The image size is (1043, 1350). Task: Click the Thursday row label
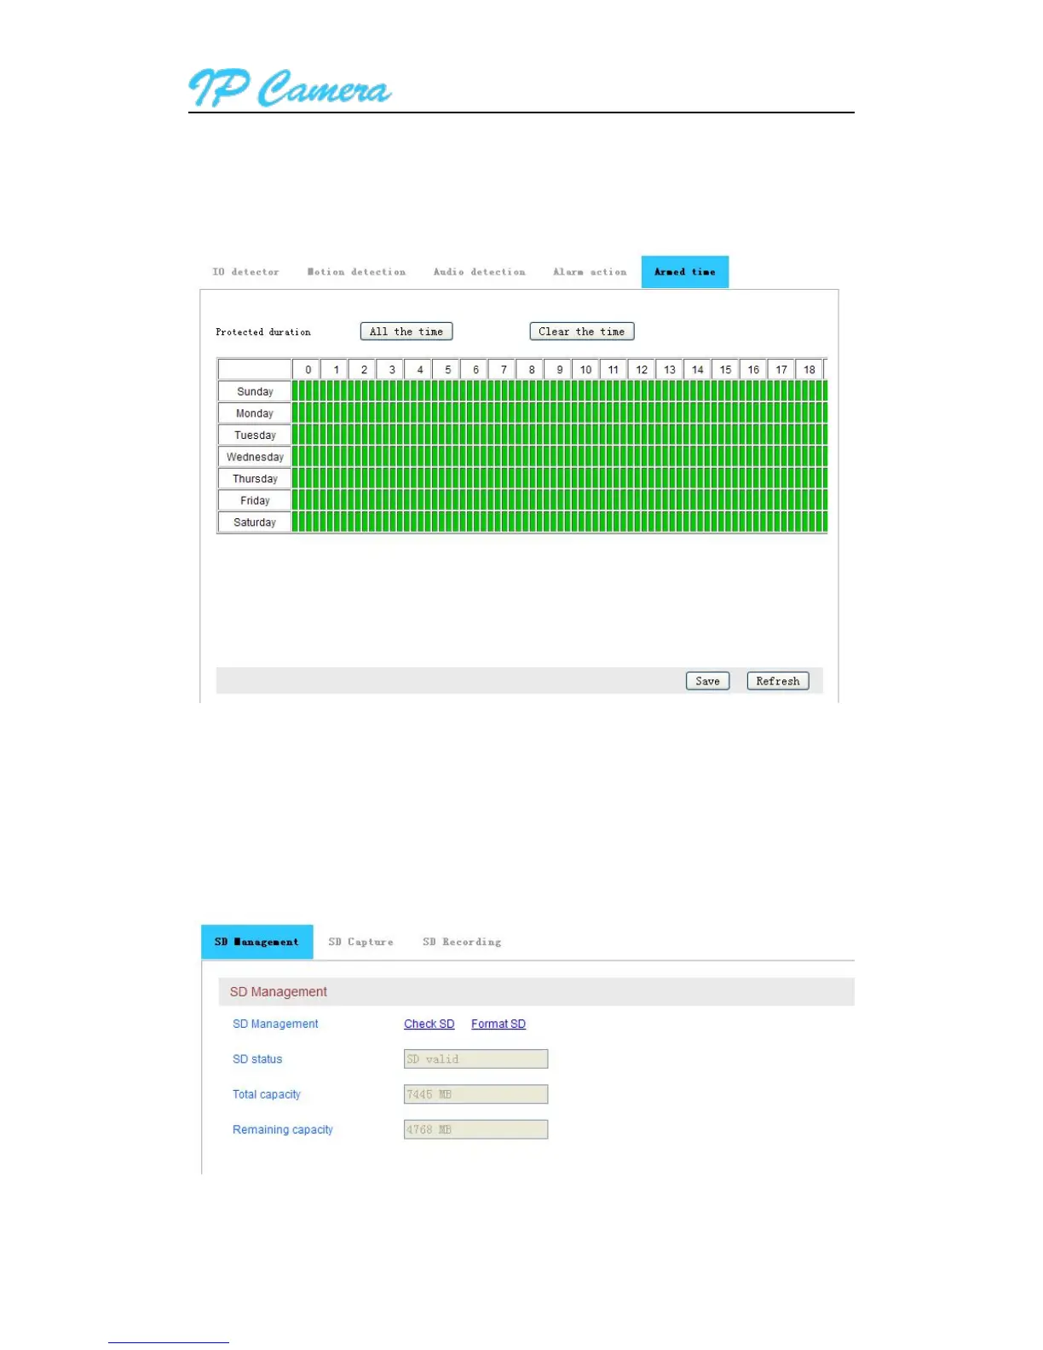click(255, 479)
